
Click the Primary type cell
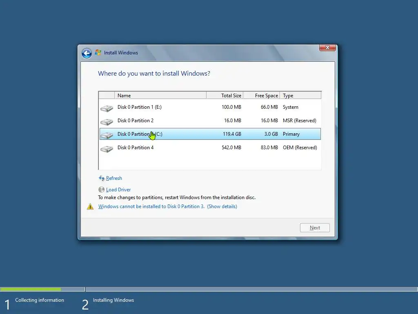pyautogui.click(x=291, y=134)
